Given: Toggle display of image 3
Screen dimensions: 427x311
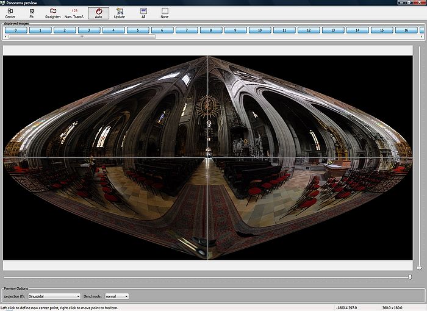Looking at the screenshot, I should click(89, 30).
